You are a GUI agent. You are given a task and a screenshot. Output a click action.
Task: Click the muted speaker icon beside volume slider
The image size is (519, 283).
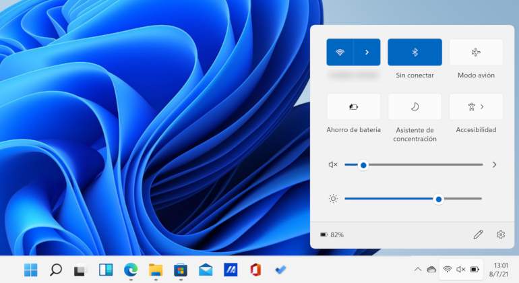coord(333,164)
